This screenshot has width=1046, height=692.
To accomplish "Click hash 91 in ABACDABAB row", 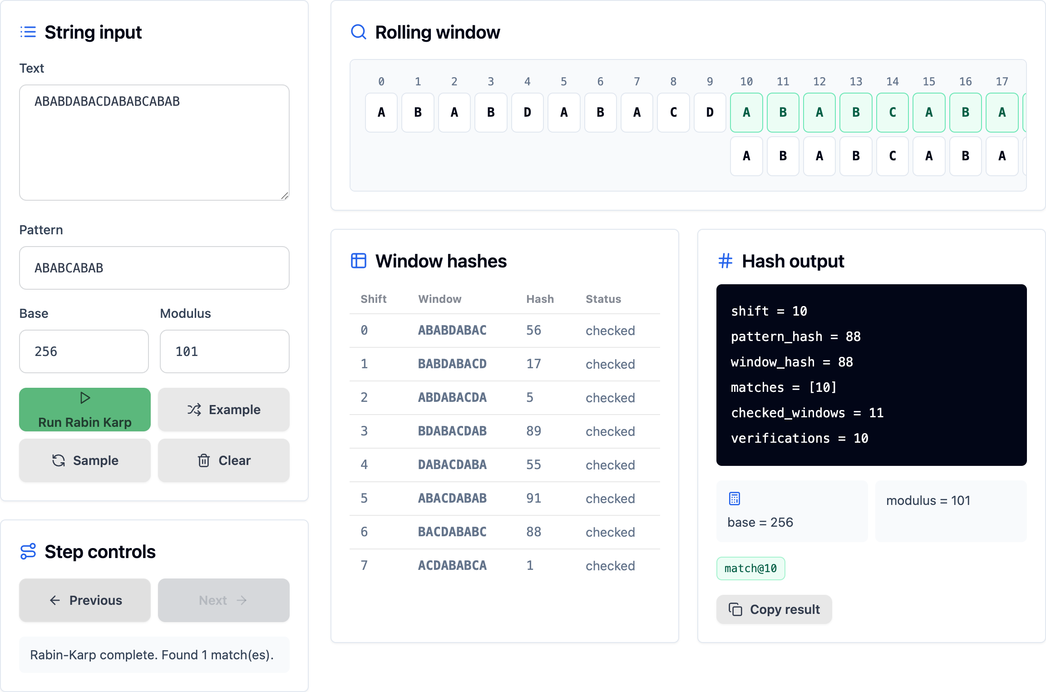I will coord(534,499).
